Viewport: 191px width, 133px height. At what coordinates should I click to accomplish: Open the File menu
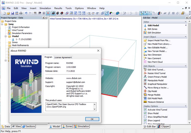[8, 8]
